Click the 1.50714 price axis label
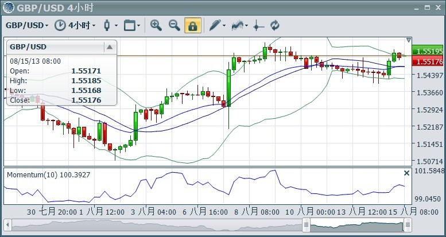The width and height of the screenshot is (446, 237). 429,162
